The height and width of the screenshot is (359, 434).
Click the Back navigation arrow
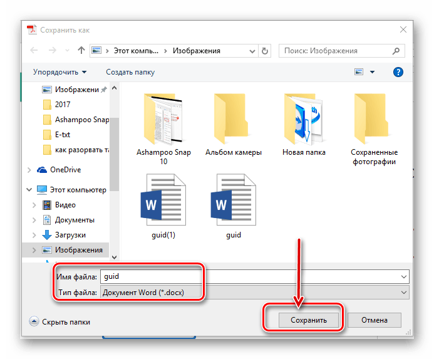(34, 50)
